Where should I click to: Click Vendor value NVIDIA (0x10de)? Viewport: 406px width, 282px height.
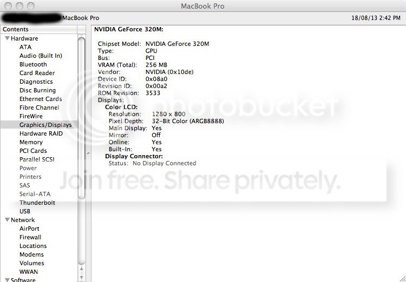(x=169, y=72)
